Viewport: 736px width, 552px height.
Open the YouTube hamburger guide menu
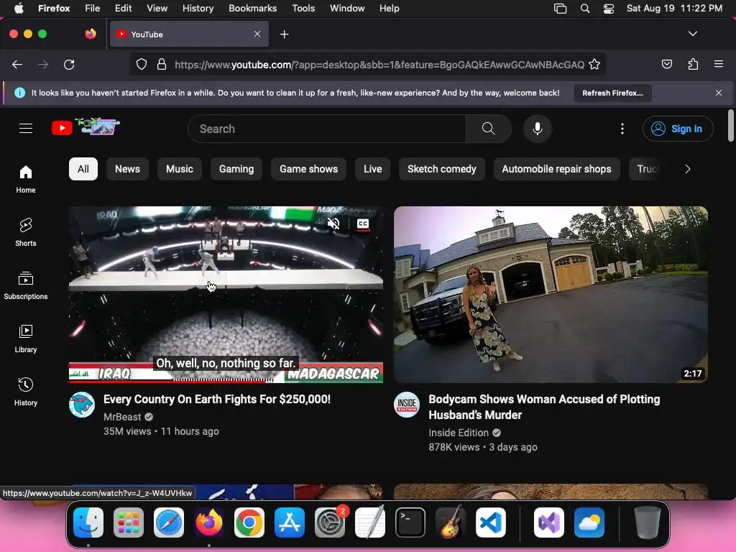(26, 128)
